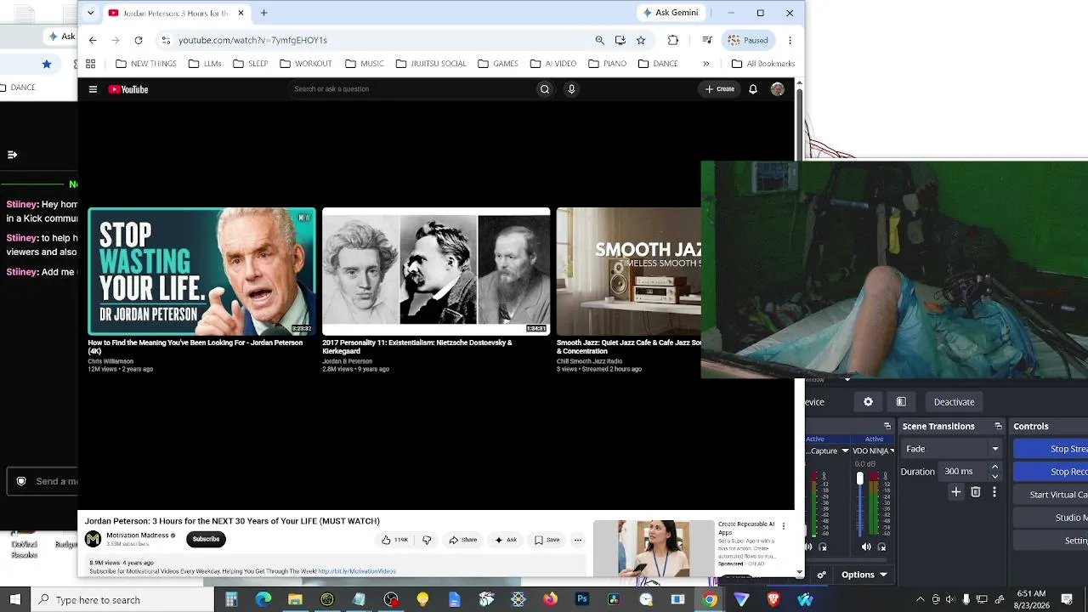Save the video to a playlist
This screenshot has height=612, width=1088.
click(547, 540)
